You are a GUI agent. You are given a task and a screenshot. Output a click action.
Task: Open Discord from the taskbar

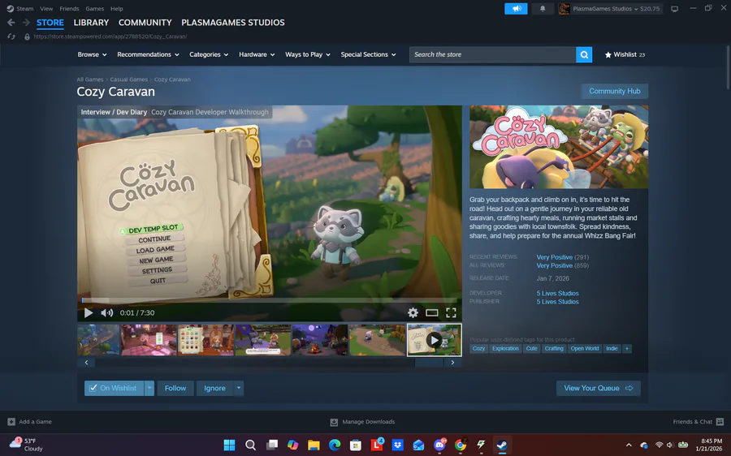coord(439,445)
